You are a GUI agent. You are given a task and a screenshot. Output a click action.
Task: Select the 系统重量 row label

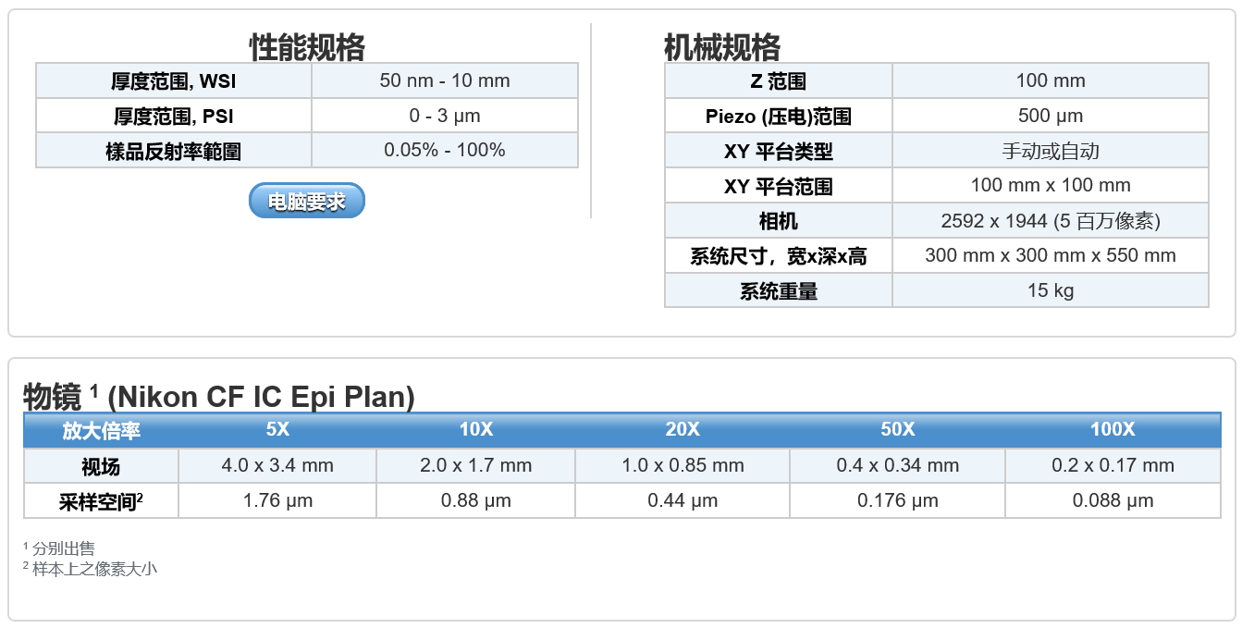click(778, 291)
